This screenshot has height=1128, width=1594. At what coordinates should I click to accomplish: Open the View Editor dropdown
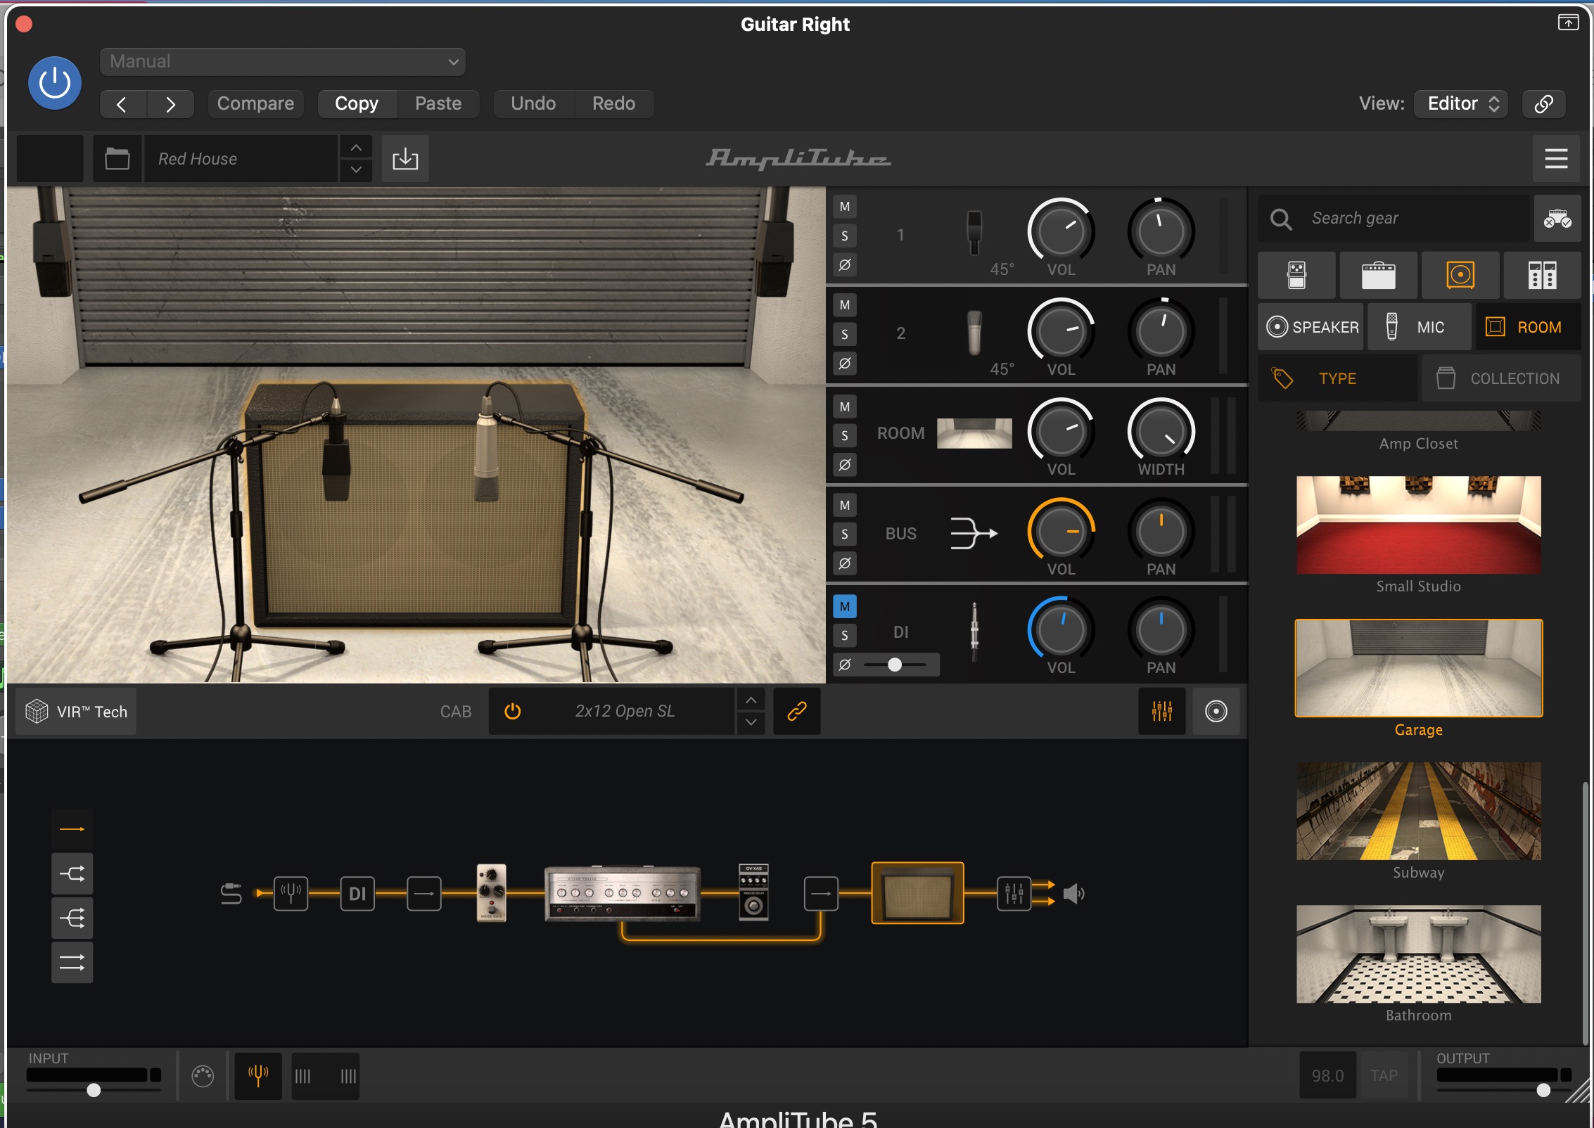1461,104
